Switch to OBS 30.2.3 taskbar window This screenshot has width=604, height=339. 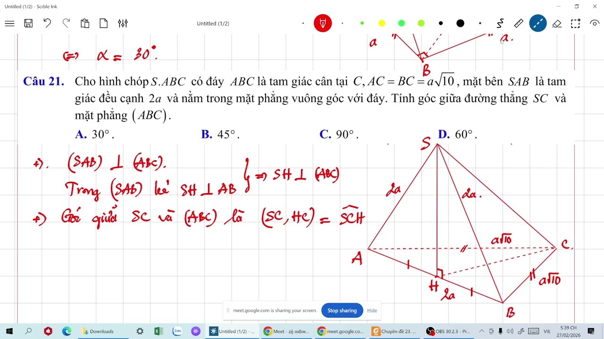point(449,331)
